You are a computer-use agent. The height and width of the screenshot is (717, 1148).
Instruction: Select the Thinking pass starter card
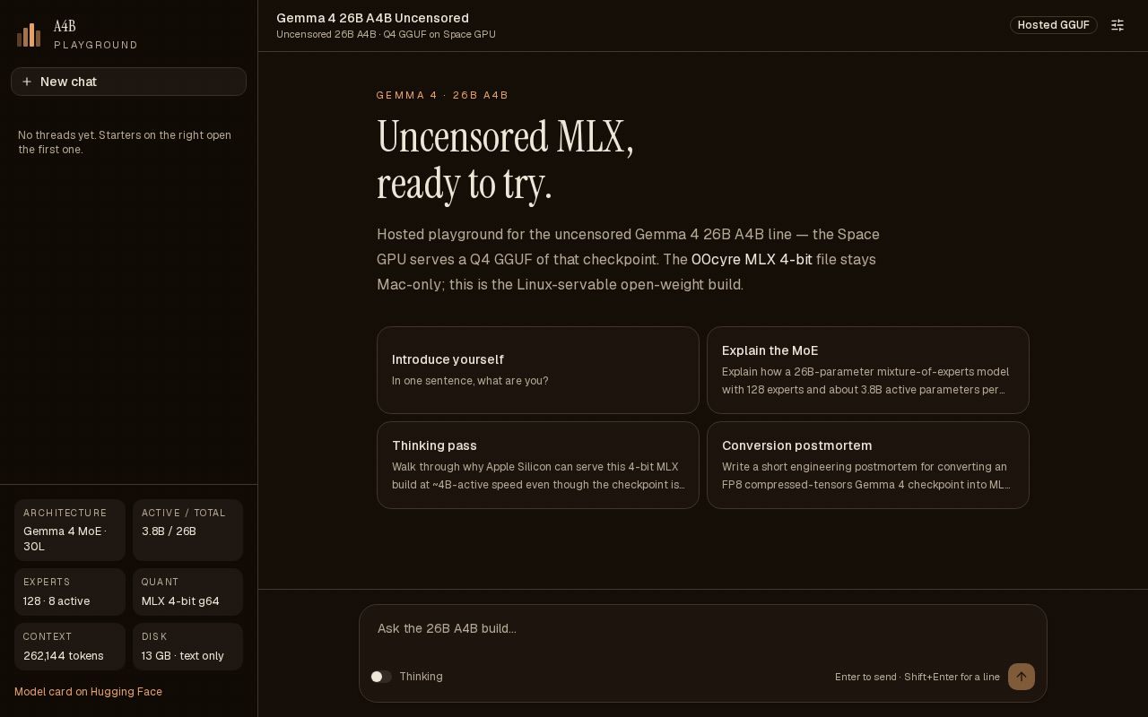(x=538, y=465)
